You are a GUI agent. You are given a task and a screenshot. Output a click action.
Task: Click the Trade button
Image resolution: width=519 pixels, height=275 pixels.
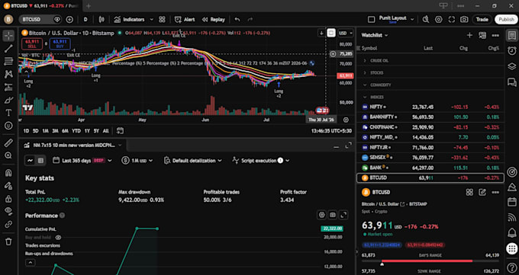point(482,20)
